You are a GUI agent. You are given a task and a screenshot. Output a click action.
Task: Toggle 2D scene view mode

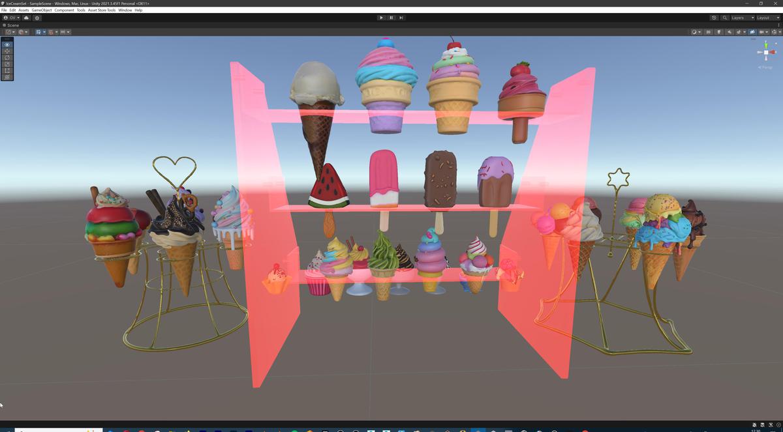tap(709, 31)
